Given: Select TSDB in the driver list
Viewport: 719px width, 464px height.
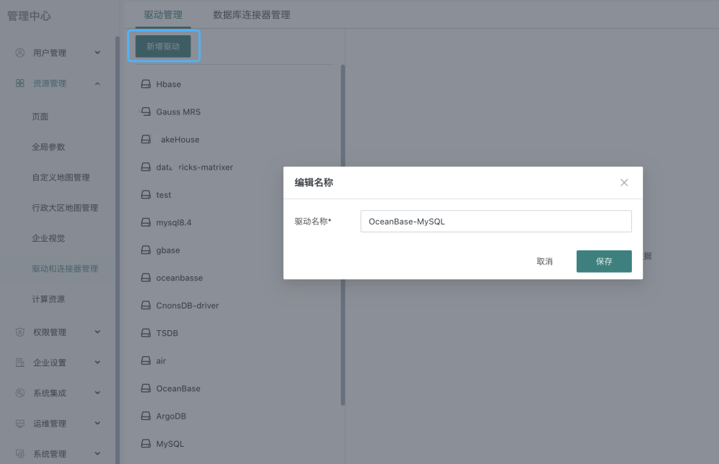Looking at the screenshot, I should click(167, 333).
